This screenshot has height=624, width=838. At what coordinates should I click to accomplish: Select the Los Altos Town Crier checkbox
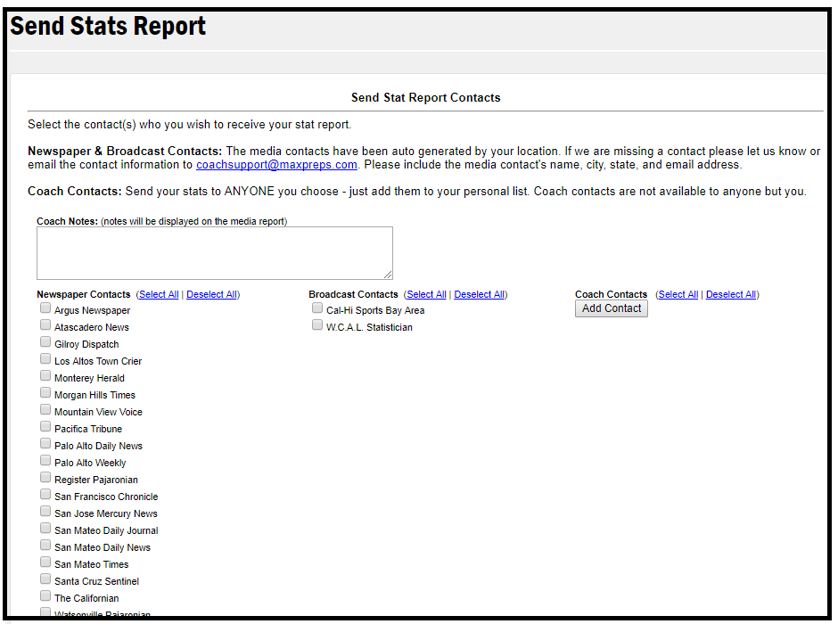[45, 359]
